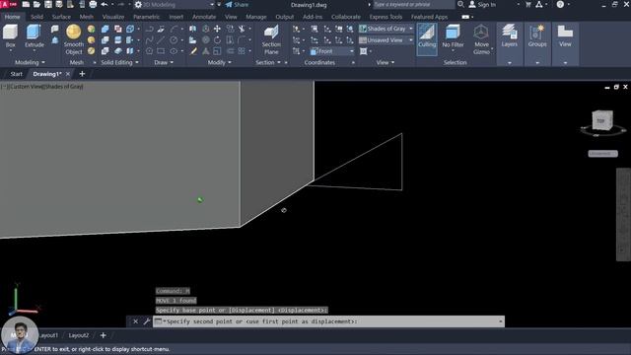Expand the command line history arrow
The image size is (631, 355).
tap(501, 321)
